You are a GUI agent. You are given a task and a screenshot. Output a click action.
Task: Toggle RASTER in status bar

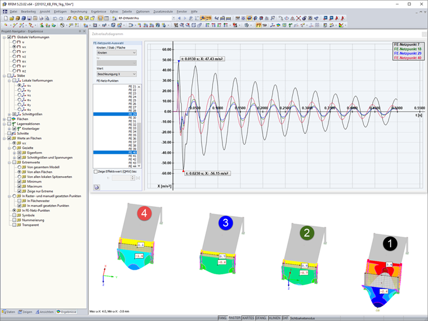click(x=234, y=318)
